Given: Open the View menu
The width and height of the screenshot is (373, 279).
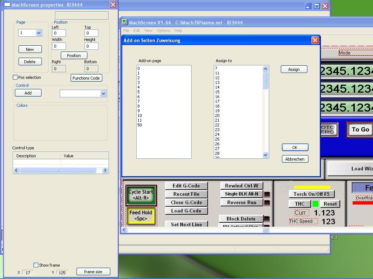Looking at the screenshot, I should point(148,31).
